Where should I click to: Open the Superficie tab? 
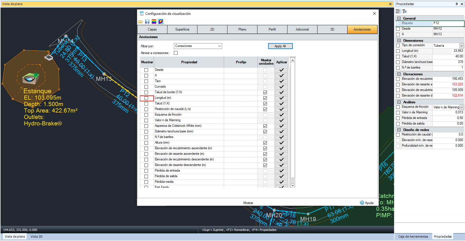click(x=182, y=29)
